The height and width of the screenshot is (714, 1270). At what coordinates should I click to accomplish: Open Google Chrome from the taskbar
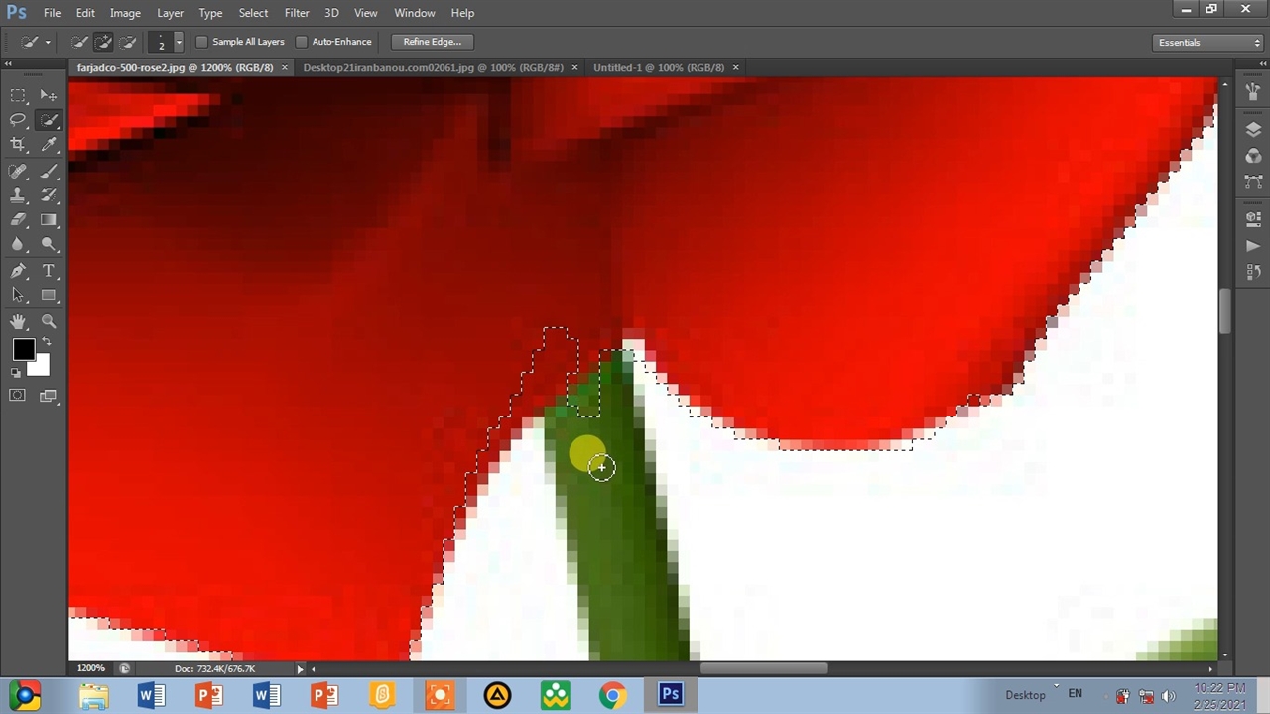point(612,695)
